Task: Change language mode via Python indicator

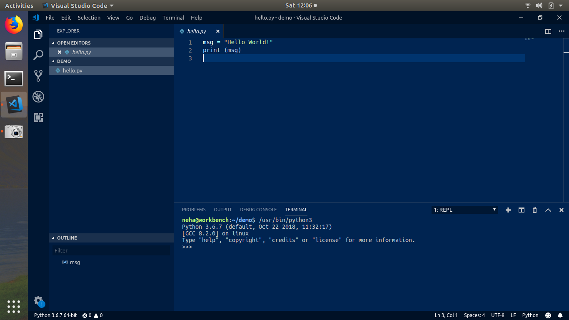Action: click(530, 315)
